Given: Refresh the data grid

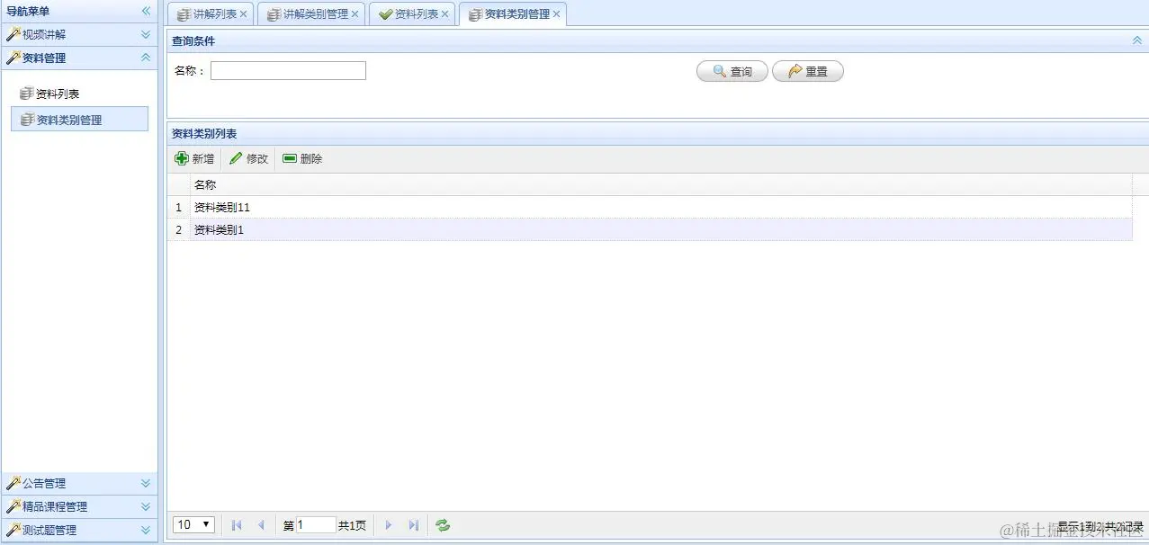Looking at the screenshot, I should (x=443, y=525).
